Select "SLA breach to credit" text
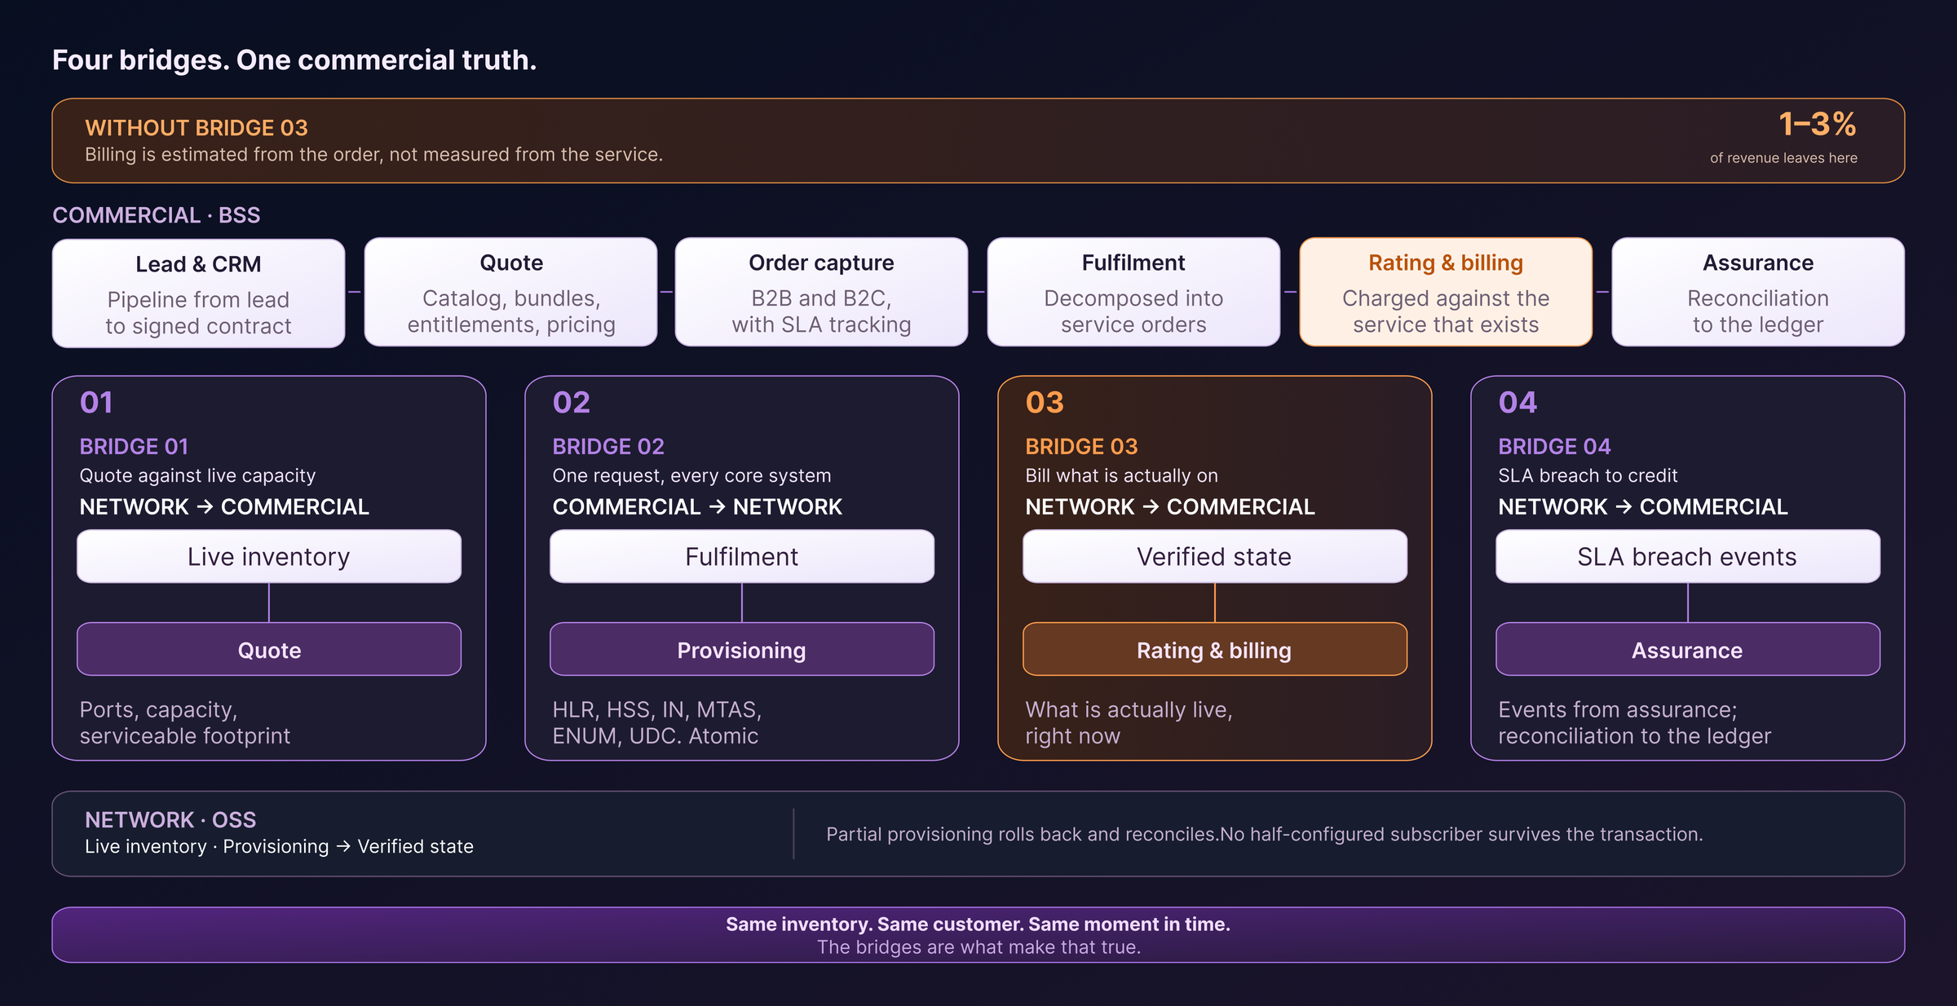 click(1588, 475)
